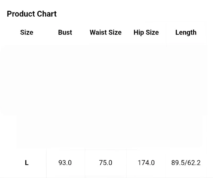Click the word Product in the title
This screenshot has height=178, width=213.
[x=21, y=14]
